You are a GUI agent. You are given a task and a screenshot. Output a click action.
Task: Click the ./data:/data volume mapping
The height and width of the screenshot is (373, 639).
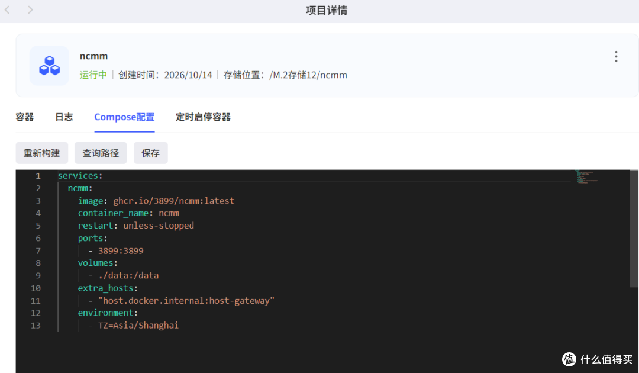coord(128,275)
